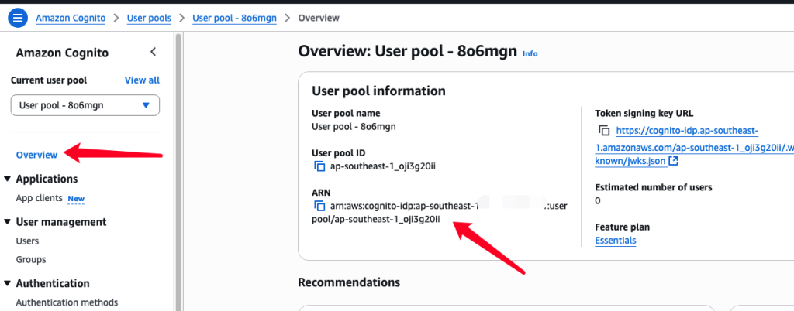The image size is (794, 311).
Task: Collapse the Amazon Cognito side panel
Action: (153, 52)
